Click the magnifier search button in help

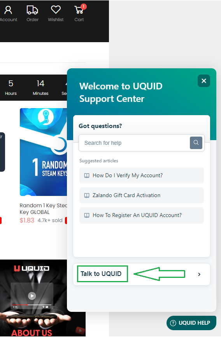[196, 143]
